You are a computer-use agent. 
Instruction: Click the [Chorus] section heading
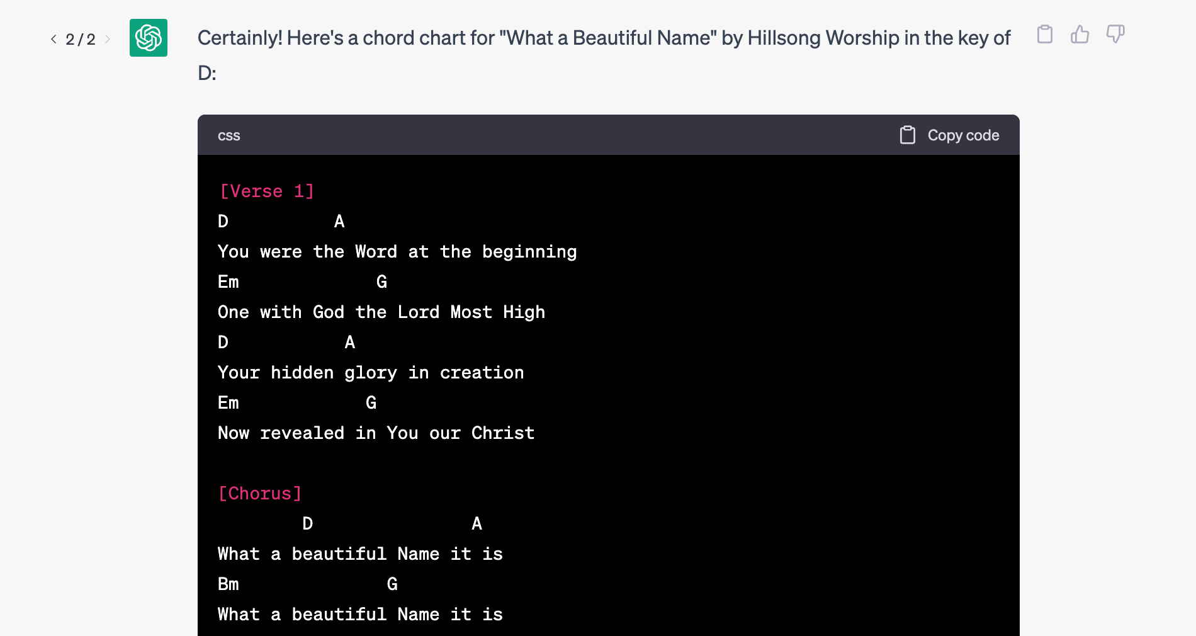coord(260,493)
